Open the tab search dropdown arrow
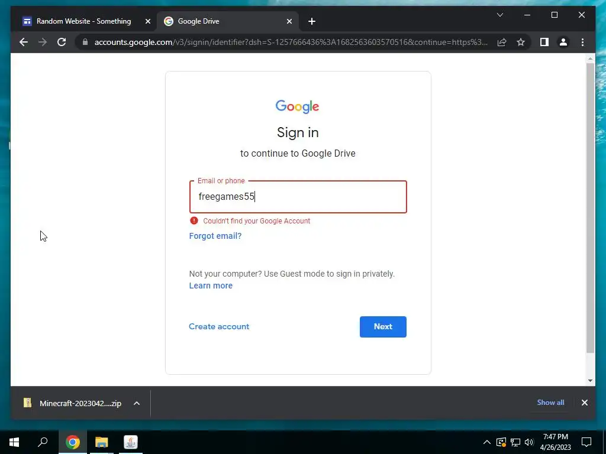 pyautogui.click(x=499, y=15)
